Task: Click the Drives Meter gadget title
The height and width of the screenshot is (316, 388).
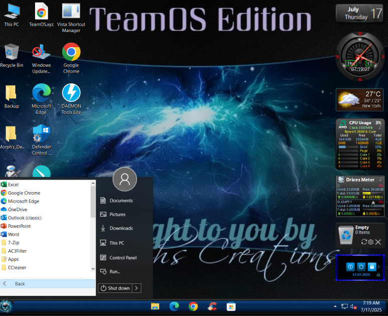Action: click(x=360, y=180)
